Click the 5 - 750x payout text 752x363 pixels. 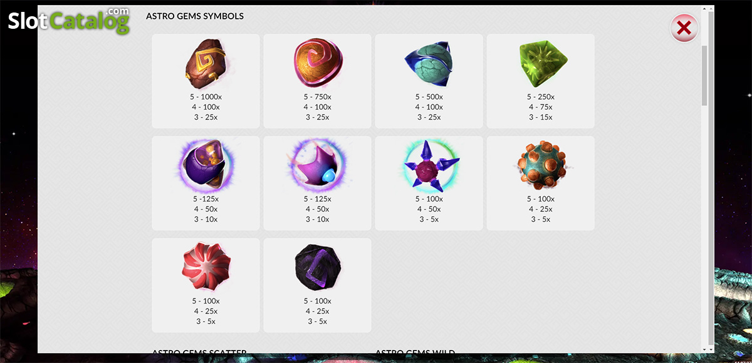(317, 97)
